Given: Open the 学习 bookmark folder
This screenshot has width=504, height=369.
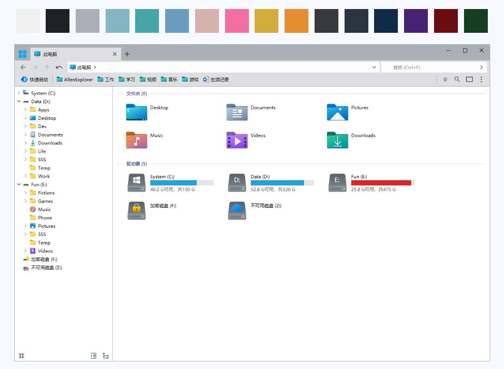Looking at the screenshot, I should [127, 79].
